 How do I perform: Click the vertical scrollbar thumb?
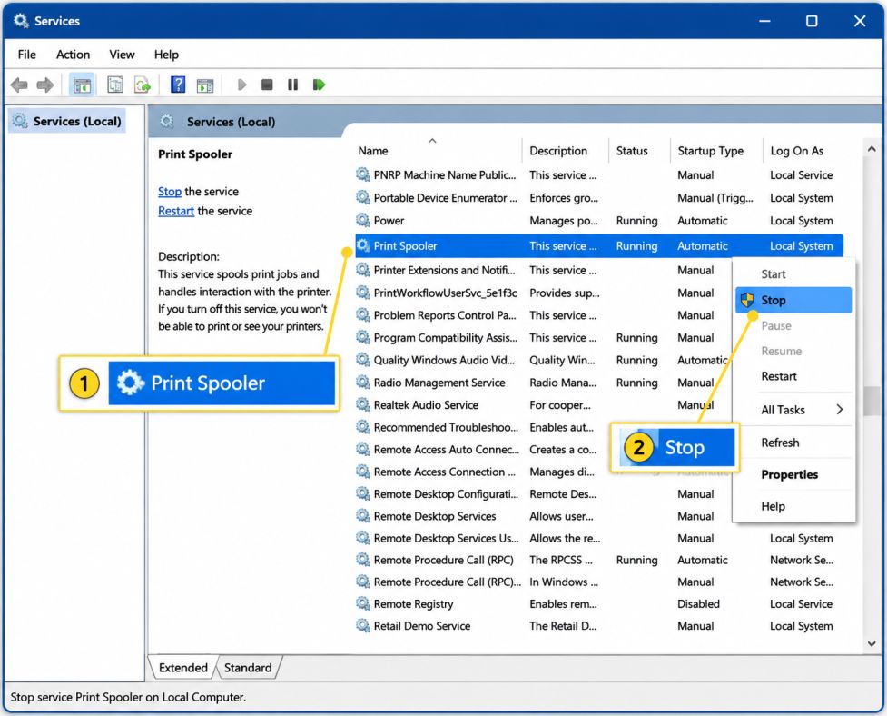point(872,402)
